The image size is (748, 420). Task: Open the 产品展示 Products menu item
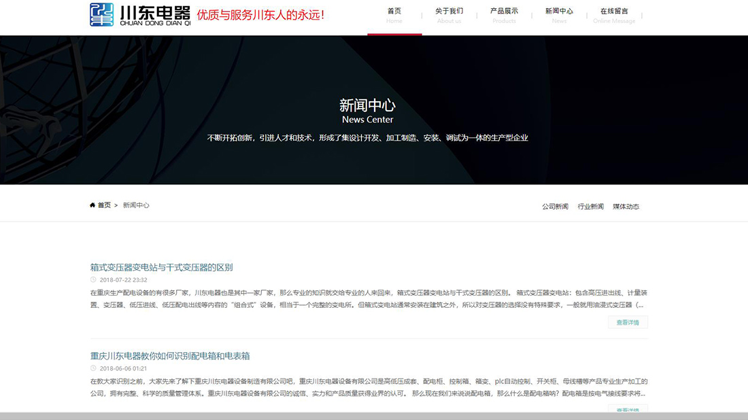point(504,16)
